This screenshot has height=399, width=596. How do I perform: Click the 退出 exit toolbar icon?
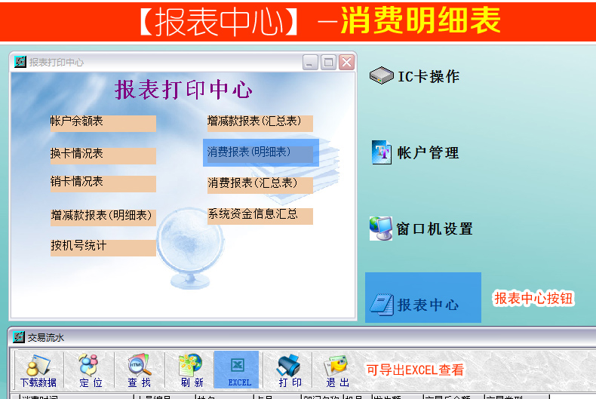pos(336,370)
